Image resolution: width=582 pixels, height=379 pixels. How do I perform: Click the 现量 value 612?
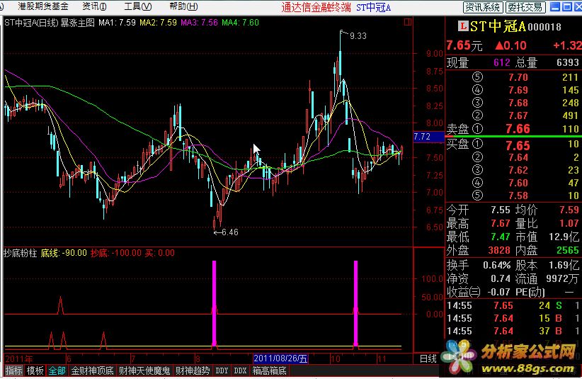pyautogui.click(x=502, y=62)
